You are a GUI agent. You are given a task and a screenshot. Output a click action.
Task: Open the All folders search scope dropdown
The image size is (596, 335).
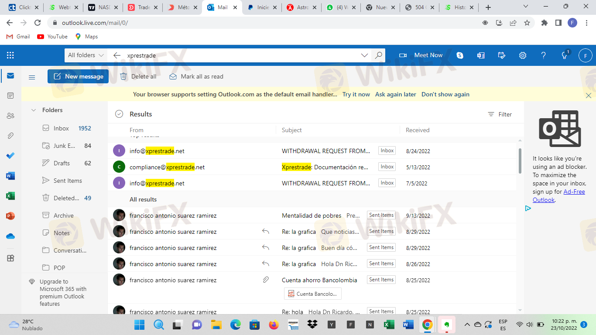(86, 55)
